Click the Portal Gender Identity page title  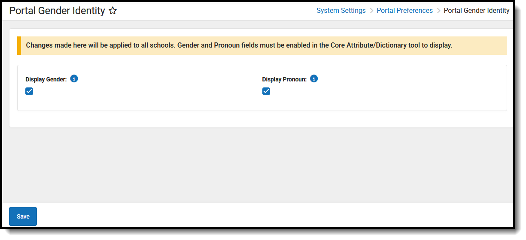coord(57,11)
